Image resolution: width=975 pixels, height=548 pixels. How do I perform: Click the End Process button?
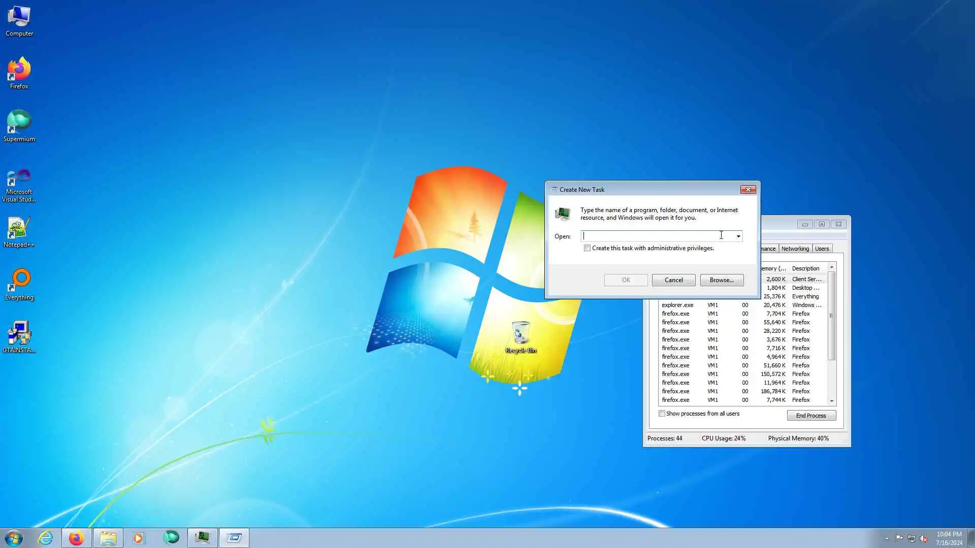[811, 416]
